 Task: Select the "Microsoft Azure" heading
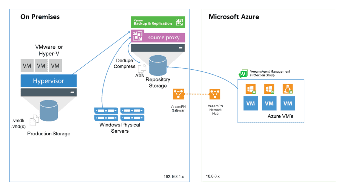click(x=234, y=17)
